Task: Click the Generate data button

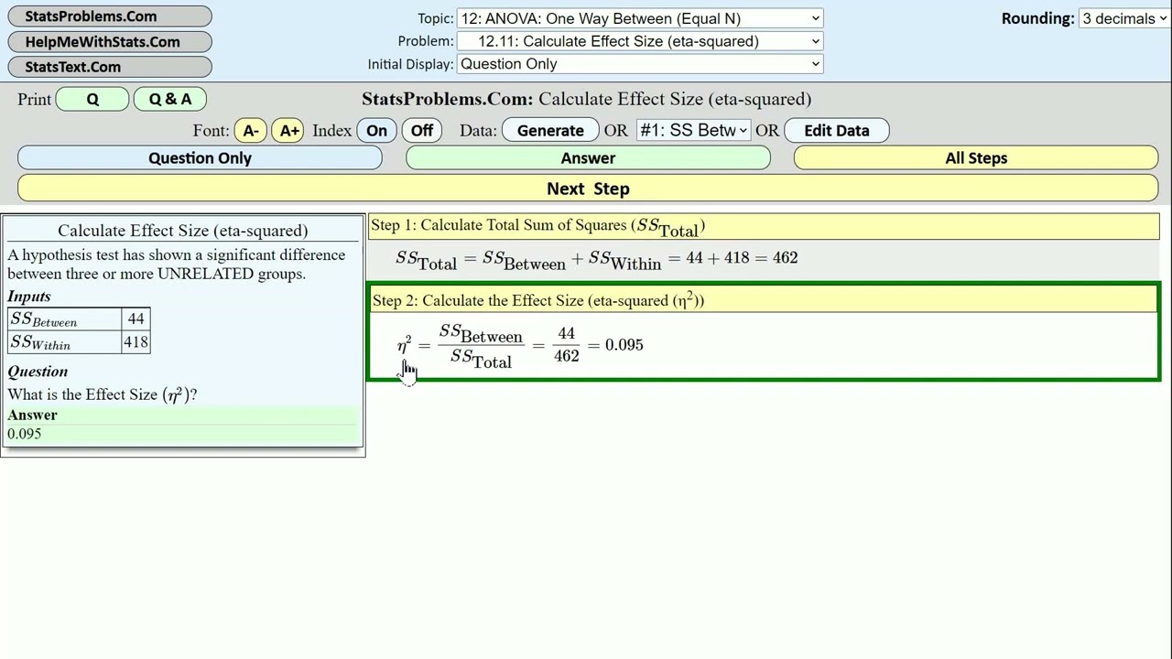Action: [550, 131]
